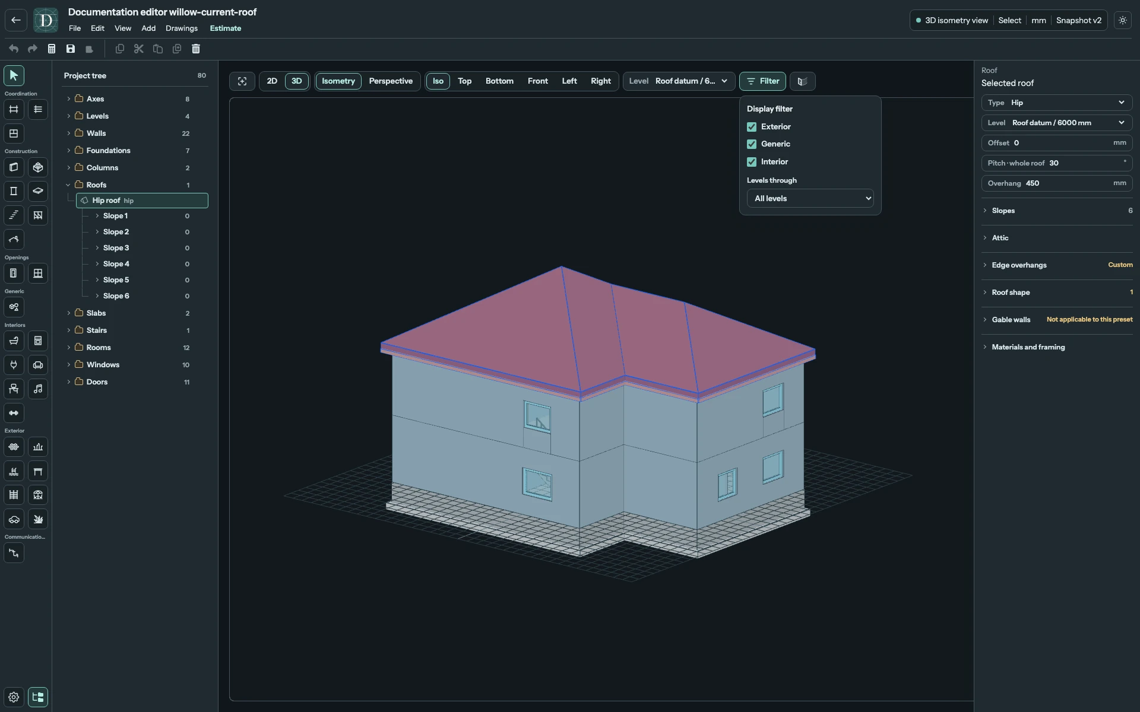Click the redo arrow icon
The width and height of the screenshot is (1140, 712).
coord(33,49)
